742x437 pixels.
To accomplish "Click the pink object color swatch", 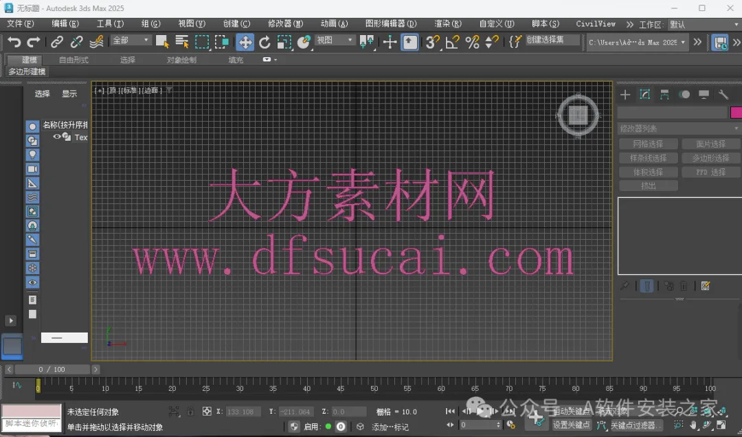I will coord(736,113).
